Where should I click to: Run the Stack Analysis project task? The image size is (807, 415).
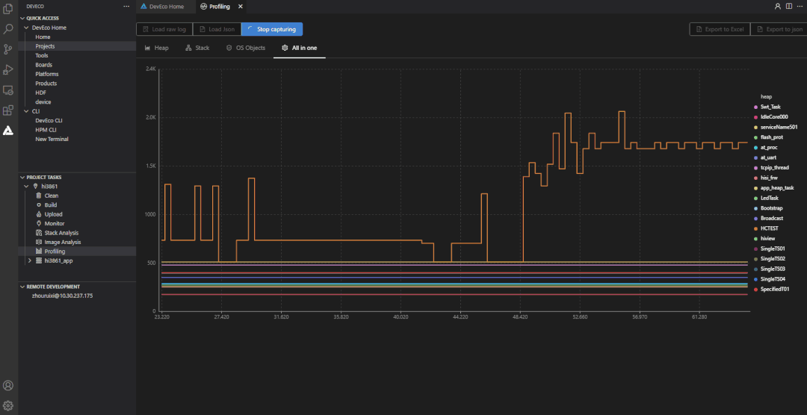[x=61, y=233]
